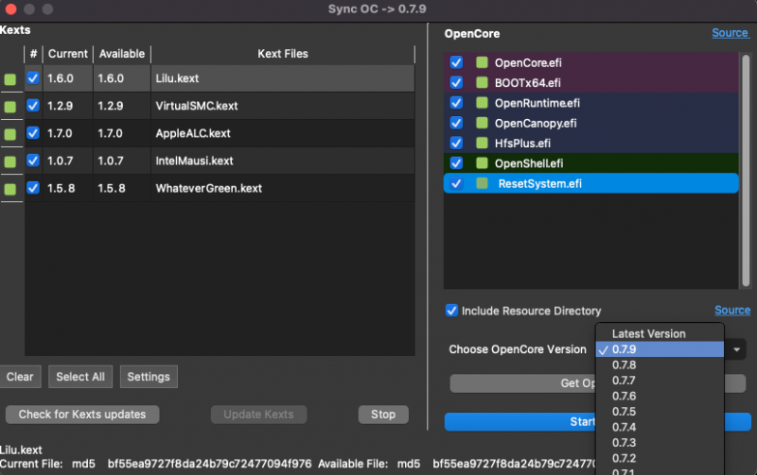
Task: Click green status square for WhateverGreen.kext row
Action: pyautogui.click(x=9, y=189)
